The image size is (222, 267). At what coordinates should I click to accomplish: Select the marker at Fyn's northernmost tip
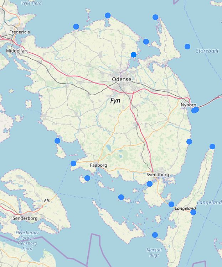tap(108, 15)
